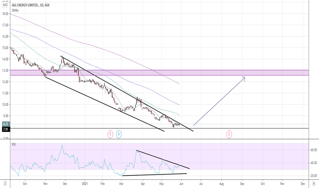Click the Jun label on the time axis

pyautogui.click(x=181, y=184)
